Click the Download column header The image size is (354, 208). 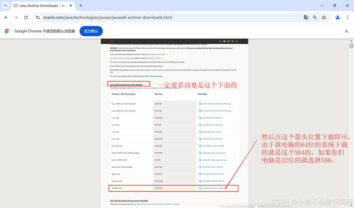[x=202, y=94]
